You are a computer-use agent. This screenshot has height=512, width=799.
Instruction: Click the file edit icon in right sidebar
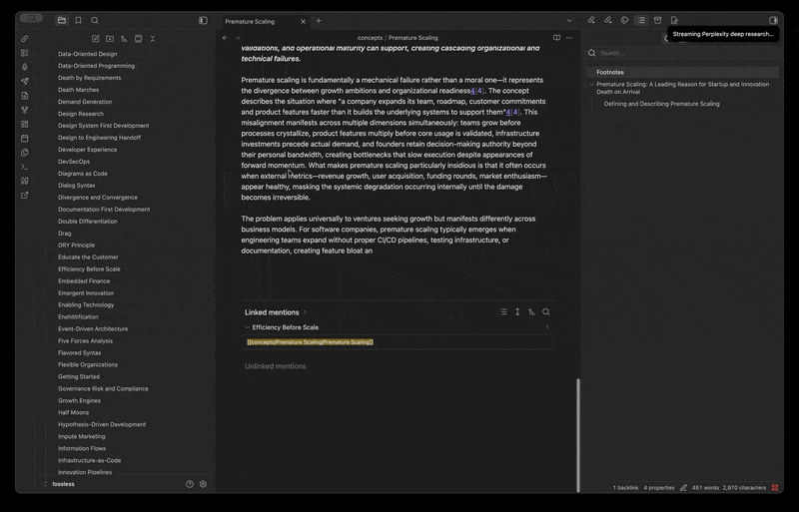(x=674, y=20)
